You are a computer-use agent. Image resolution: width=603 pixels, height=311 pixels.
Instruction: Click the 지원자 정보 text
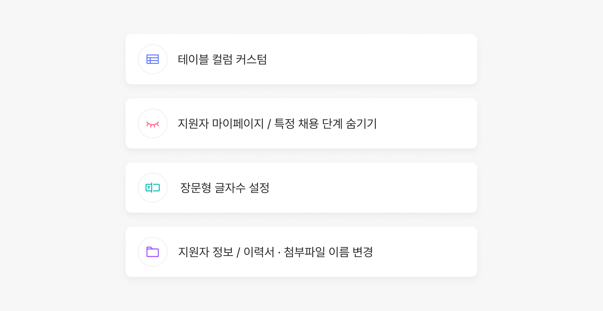pos(205,252)
